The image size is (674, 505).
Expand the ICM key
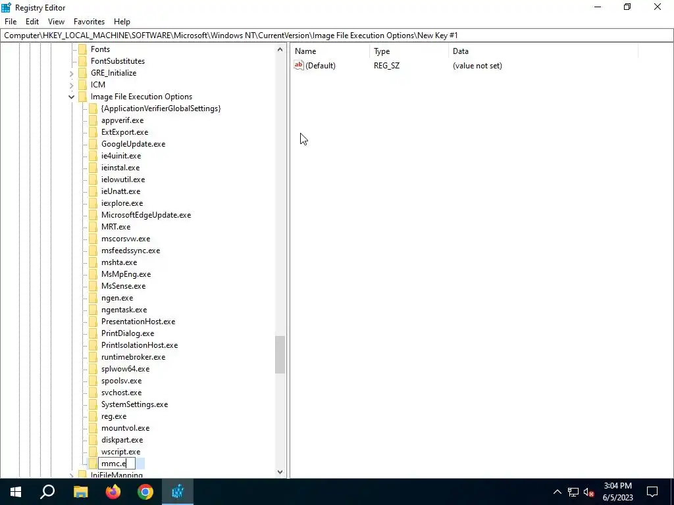click(x=71, y=85)
